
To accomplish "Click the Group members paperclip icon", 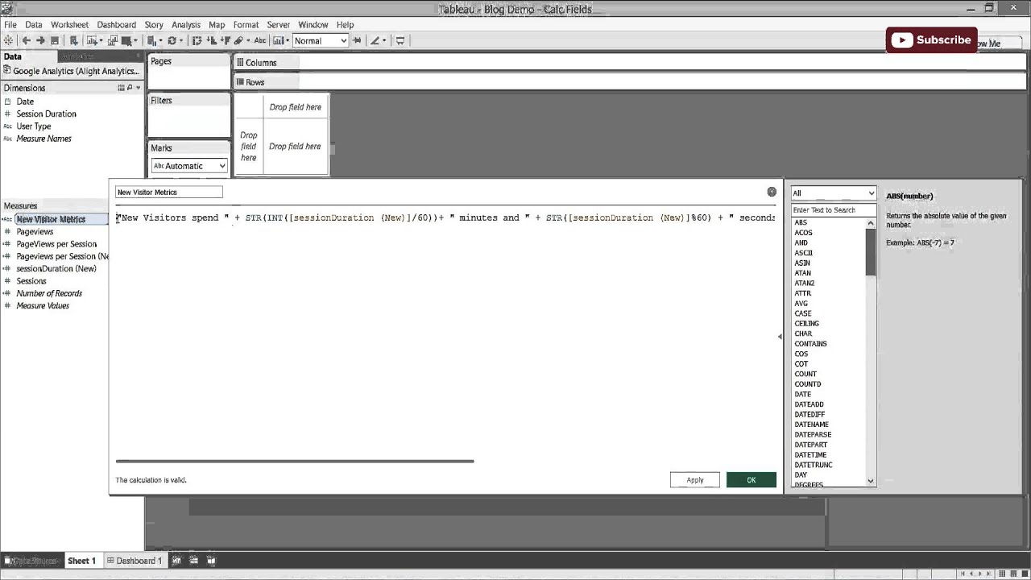I will [238, 40].
